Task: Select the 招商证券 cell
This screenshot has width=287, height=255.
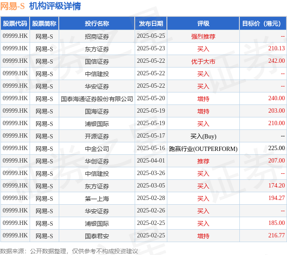Action: (97, 37)
